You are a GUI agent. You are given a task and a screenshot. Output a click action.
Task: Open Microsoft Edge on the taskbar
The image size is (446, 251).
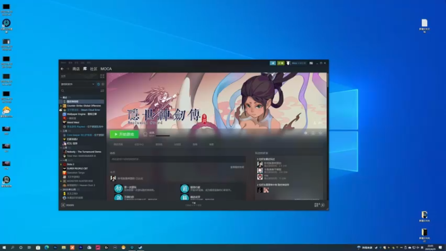coord(46,247)
